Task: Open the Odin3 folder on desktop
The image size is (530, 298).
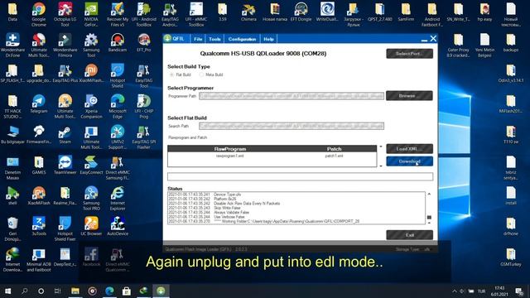Action: pos(511,74)
